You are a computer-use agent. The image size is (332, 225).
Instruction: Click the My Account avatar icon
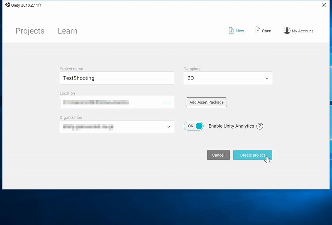(x=287, y=31)
